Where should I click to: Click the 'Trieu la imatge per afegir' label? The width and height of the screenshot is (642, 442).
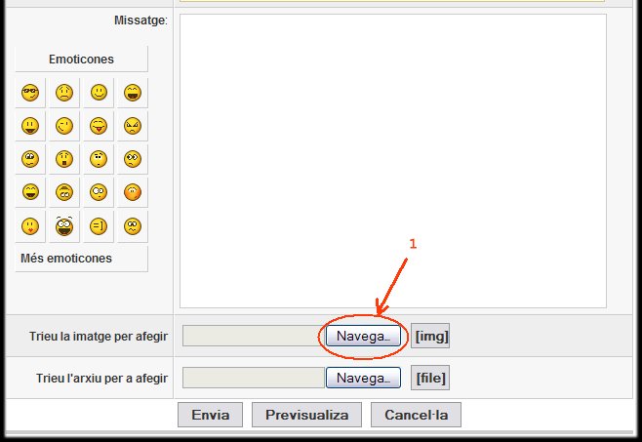tap(99, 337)
